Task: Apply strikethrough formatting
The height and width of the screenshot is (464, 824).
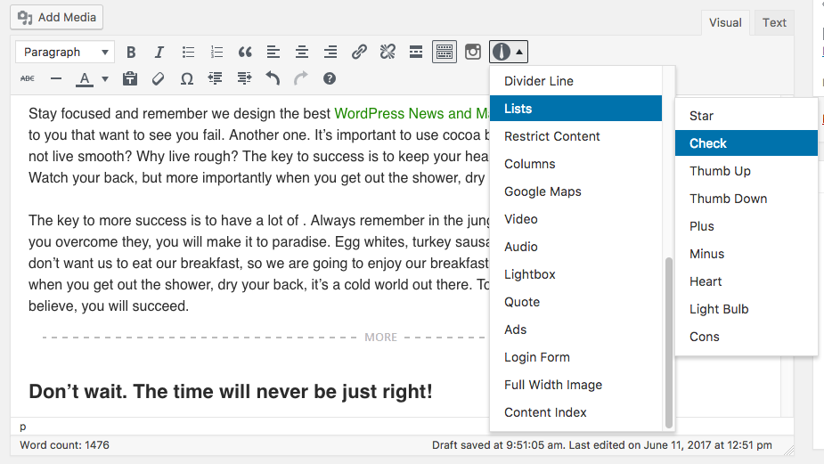Action: pyautogui.click(x=28, y=79)
